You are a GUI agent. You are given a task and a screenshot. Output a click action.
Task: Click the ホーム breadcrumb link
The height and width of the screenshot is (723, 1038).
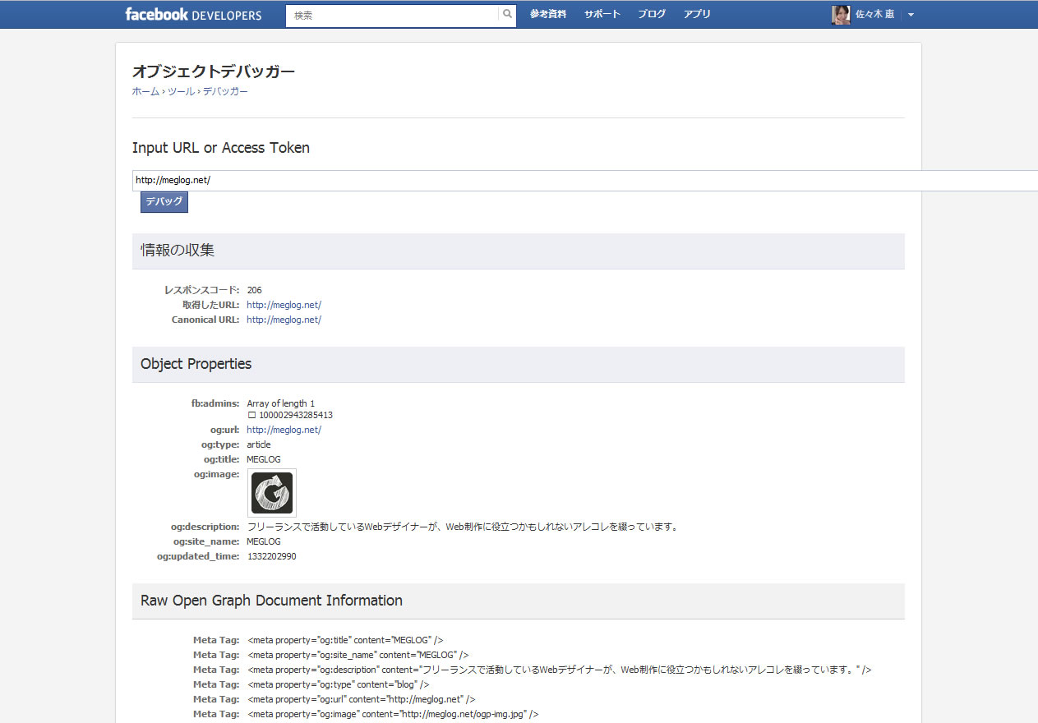(145, 91)
